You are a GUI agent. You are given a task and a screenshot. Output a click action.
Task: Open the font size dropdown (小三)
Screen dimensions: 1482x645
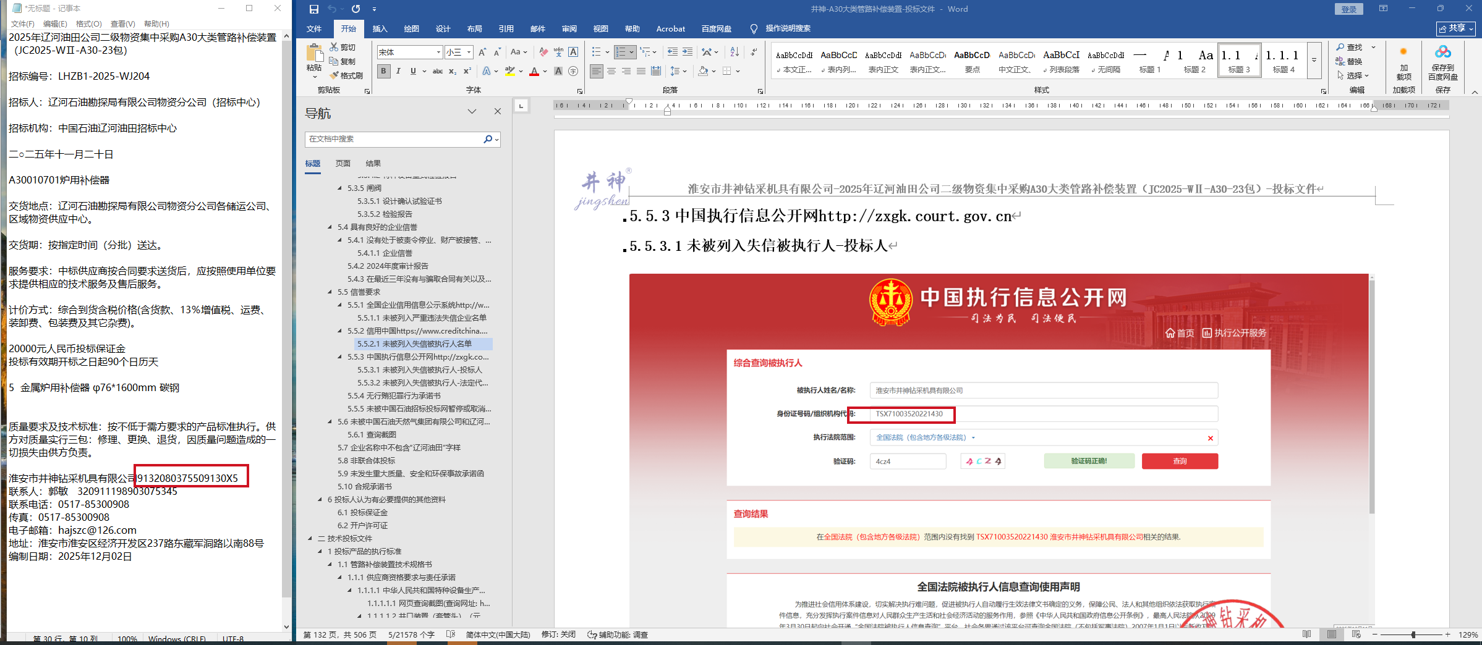click(469, 53)
